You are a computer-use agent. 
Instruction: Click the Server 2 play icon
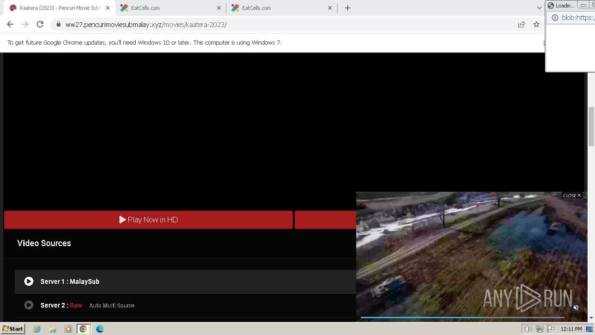point(29,305)
